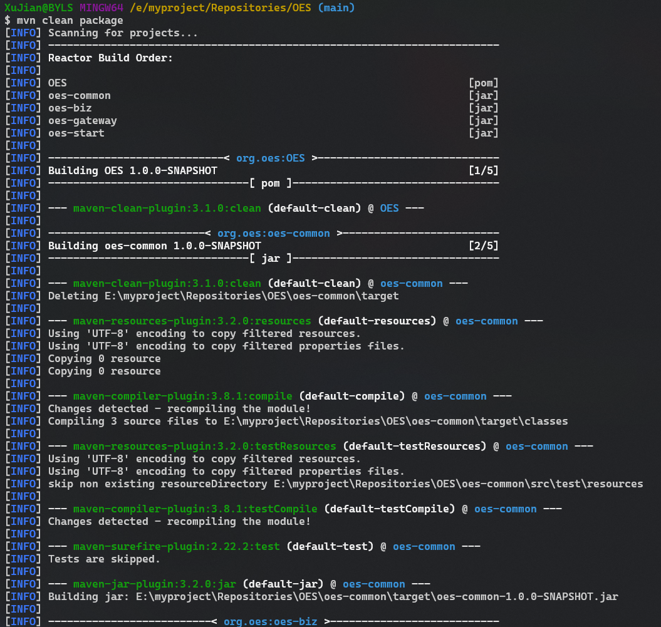Click the 'Building jar:' output path line

coord(333,597)
